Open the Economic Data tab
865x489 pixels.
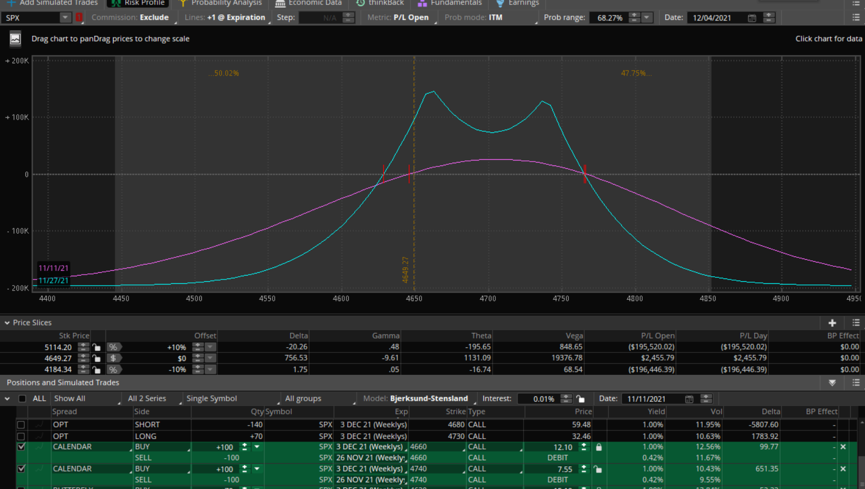(308, 3)
